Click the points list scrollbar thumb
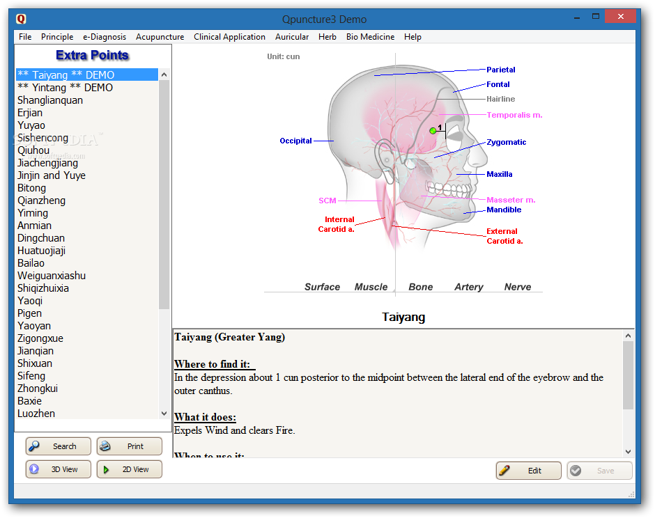655x518 pixels. coord(164,194)
